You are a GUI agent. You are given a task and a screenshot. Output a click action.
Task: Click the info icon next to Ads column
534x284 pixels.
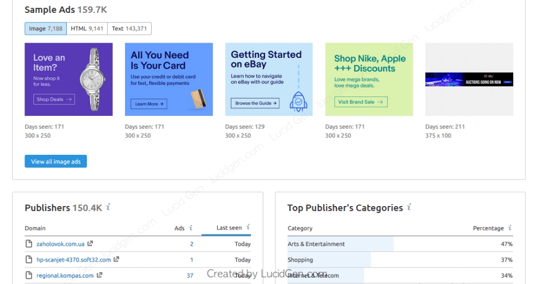(x=191, y=228)
